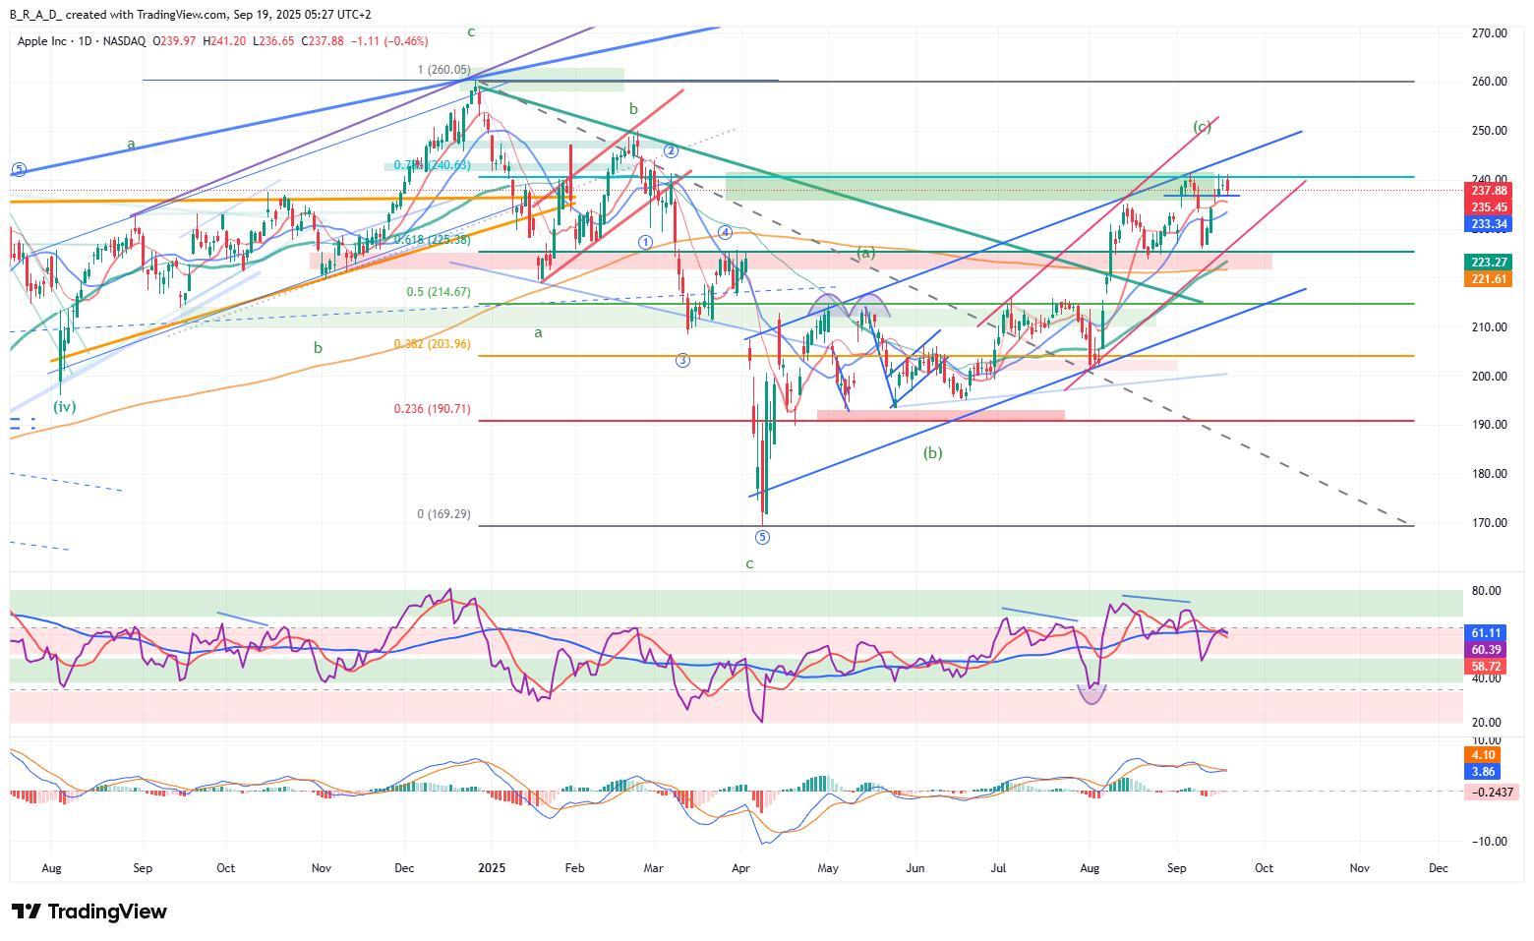The image size is (1534, 941).
Task: Click the green '(a)' wave label
Action: [x=865, y=253]
